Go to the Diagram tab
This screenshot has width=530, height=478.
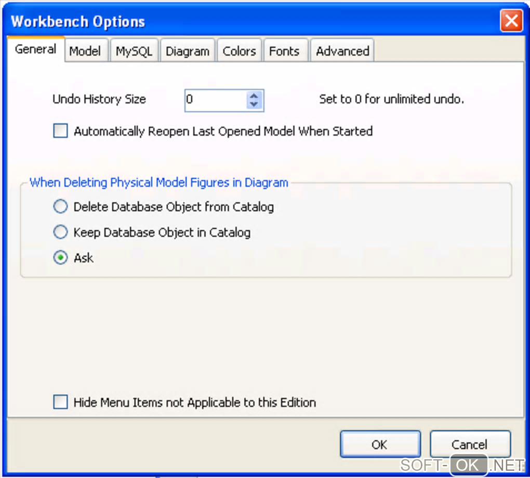coord(188,51)
